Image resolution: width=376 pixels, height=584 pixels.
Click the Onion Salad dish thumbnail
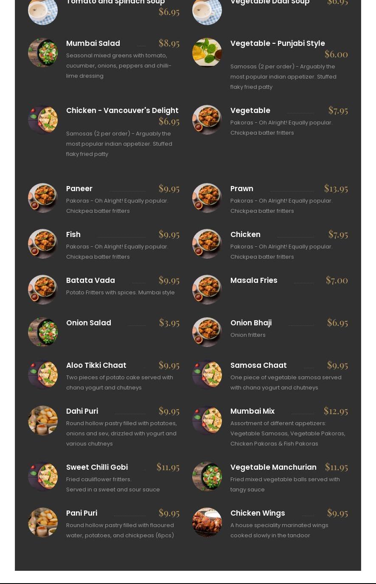coord(43,332)
